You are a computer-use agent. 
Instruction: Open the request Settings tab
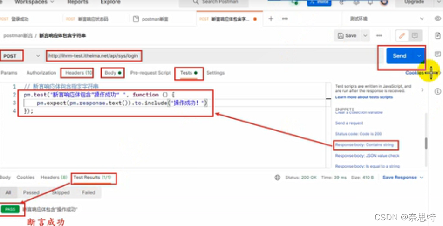click(x=215, y=73)
